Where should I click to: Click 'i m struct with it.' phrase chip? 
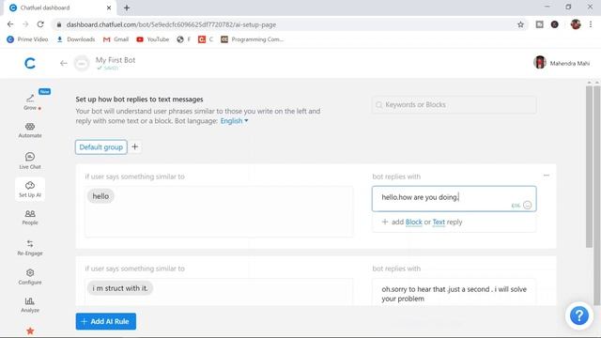point(120,288)
